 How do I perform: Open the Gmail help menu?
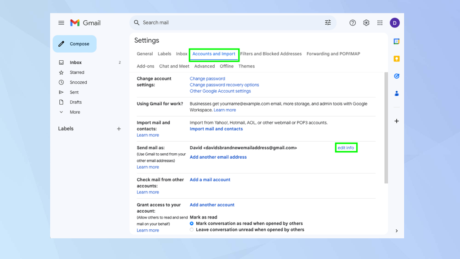pyautogui.click(x=353, y=22)
